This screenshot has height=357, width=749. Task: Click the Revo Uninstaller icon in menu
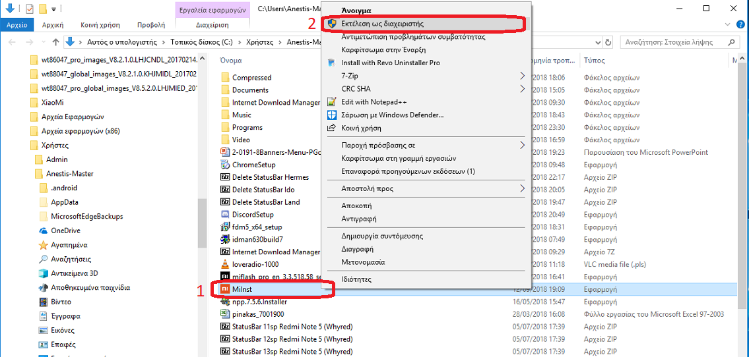click(x=332, y=63)
